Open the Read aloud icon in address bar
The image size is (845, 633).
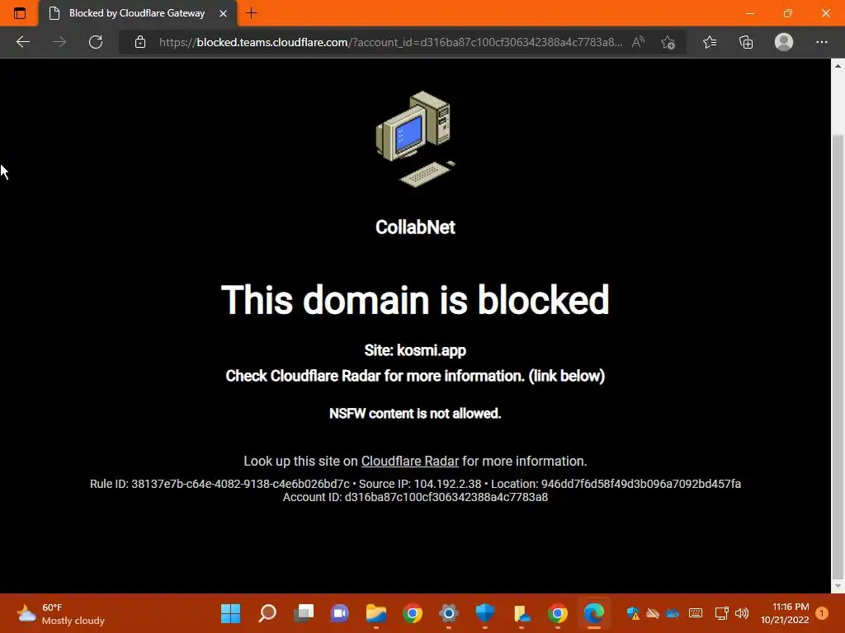[638, 42]
